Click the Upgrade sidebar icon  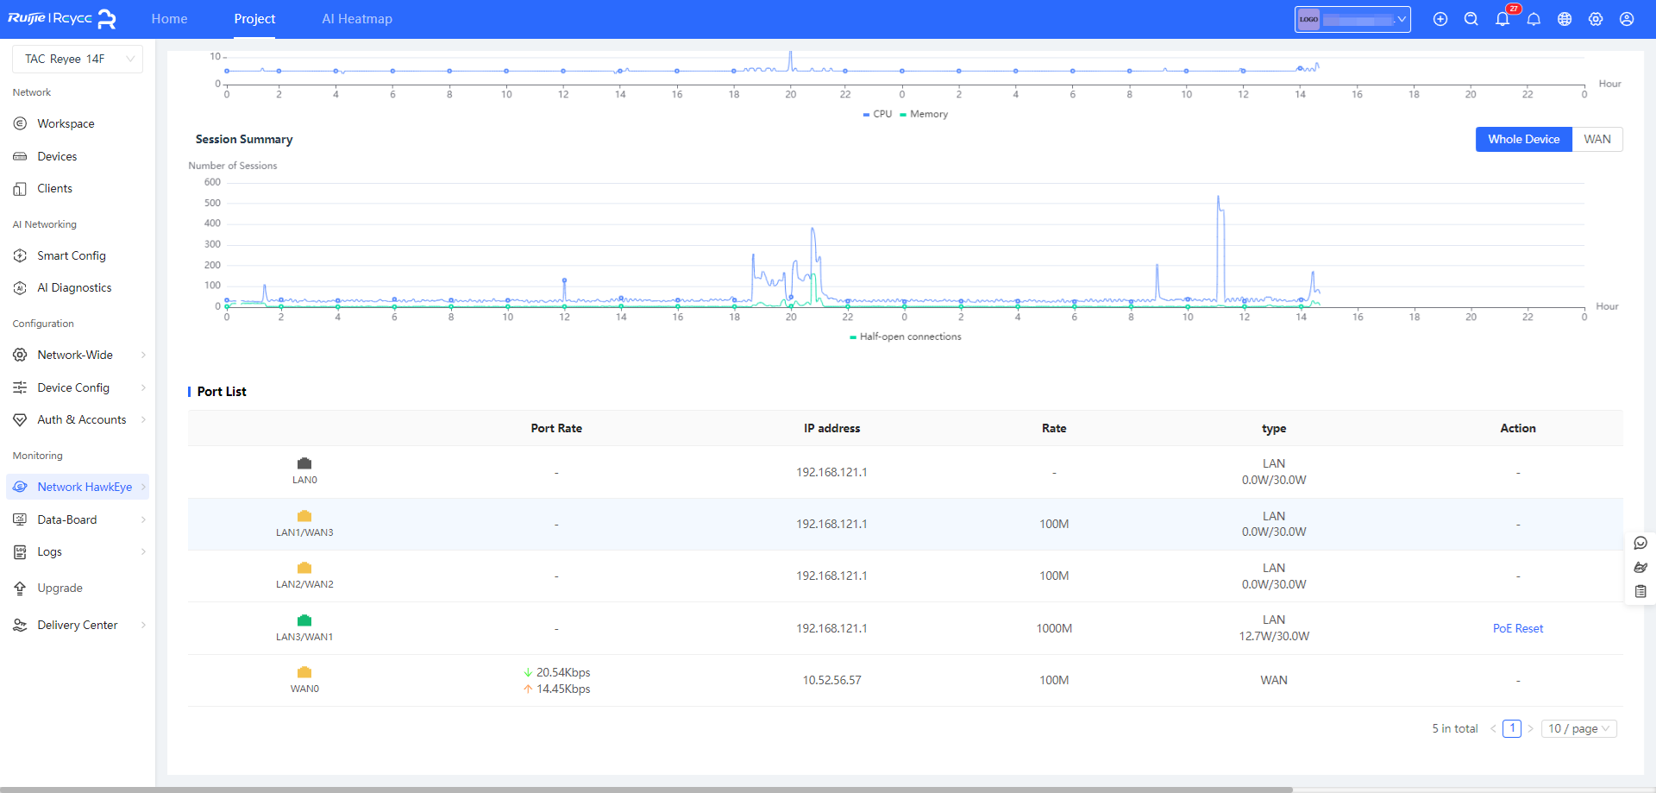click(20, 588)
